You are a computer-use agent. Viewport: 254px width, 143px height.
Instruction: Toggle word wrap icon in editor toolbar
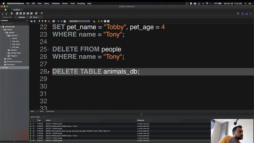click(108, 21)
